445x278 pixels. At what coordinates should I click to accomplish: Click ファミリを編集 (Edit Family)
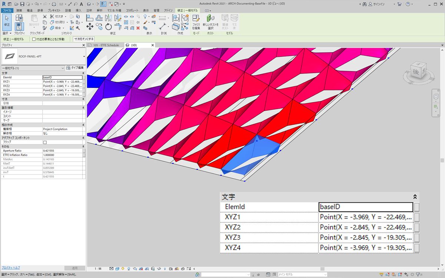tap(196, 22)
